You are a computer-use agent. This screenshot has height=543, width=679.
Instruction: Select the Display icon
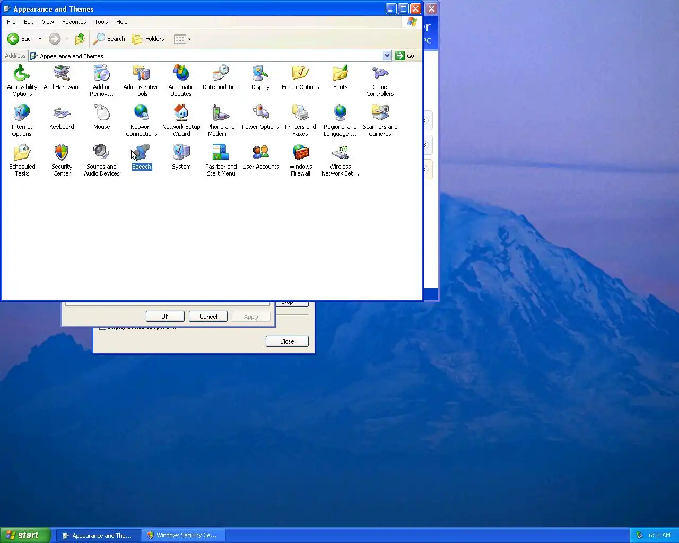pyautogui.click(x=260, y=77)
